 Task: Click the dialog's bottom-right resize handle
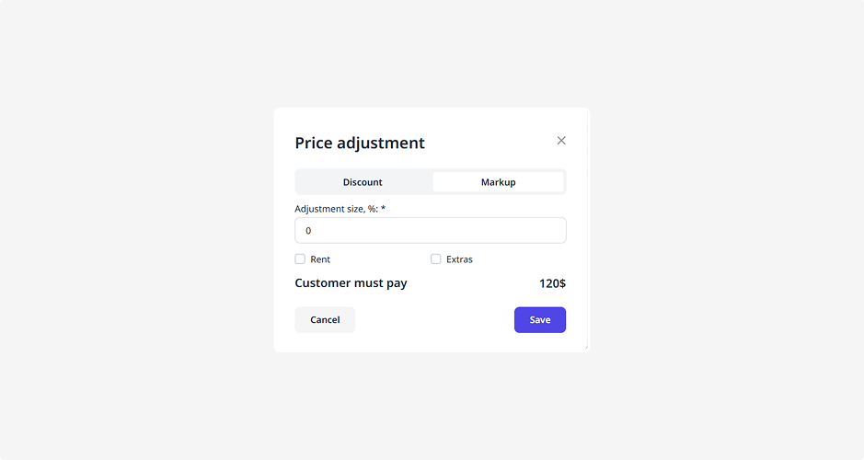pos(586,349)
